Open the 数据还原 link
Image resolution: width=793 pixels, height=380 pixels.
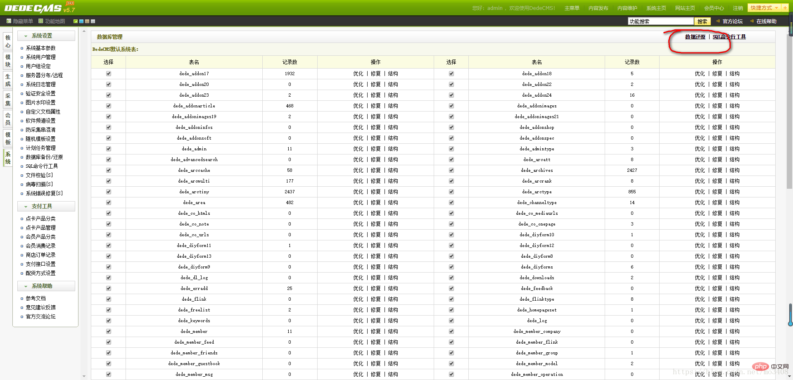click(x=695, y=37)
